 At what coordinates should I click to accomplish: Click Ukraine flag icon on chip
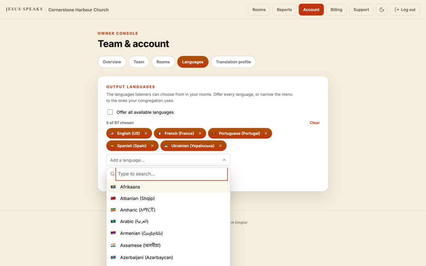click(166, 146)
